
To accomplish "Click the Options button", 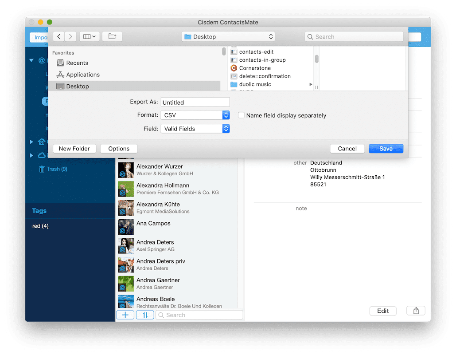I will click(119, 149).
